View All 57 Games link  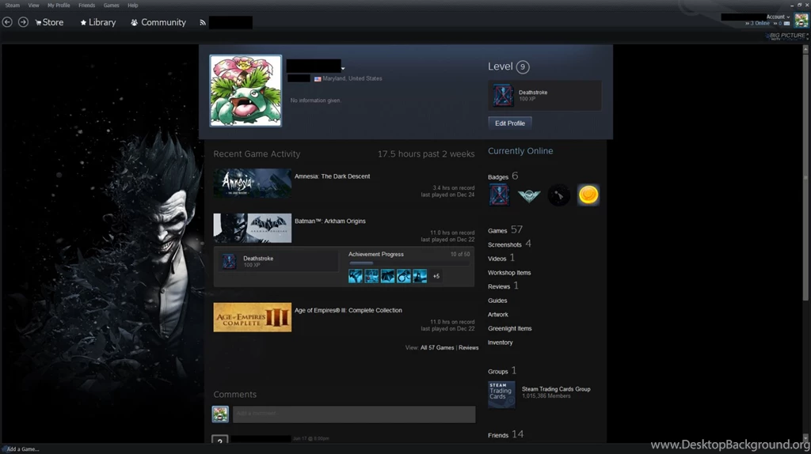pos(437,347)
